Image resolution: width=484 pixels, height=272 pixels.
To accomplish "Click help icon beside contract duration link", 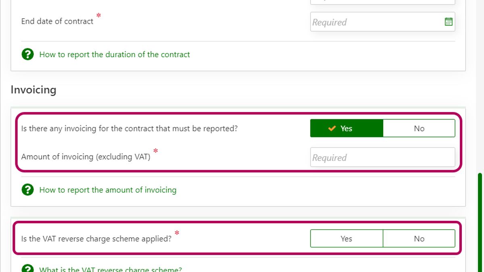I will pos(27,54).
